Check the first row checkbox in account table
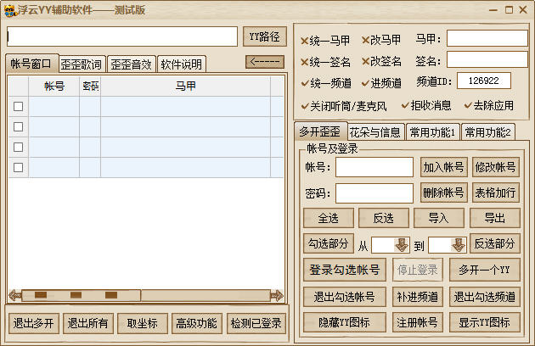 coord(18,106)
